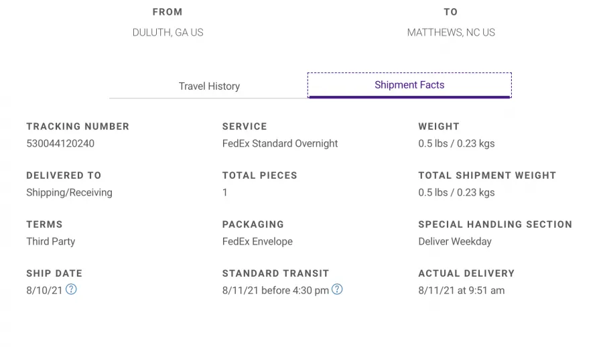Click the Deliver Weekday special handling value
The width and height of the screenshot is (603, 347).
[455, 242]
